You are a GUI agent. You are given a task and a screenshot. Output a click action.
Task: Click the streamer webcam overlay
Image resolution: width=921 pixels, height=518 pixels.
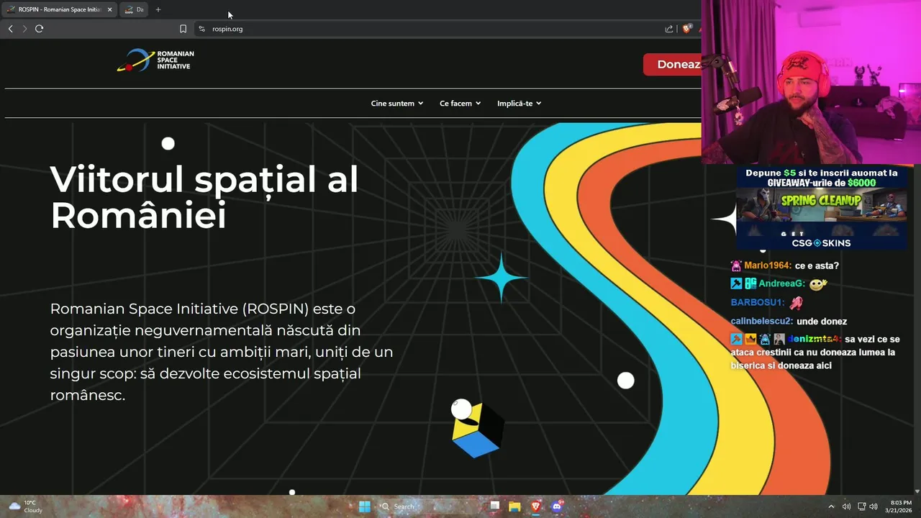[811, 82]
